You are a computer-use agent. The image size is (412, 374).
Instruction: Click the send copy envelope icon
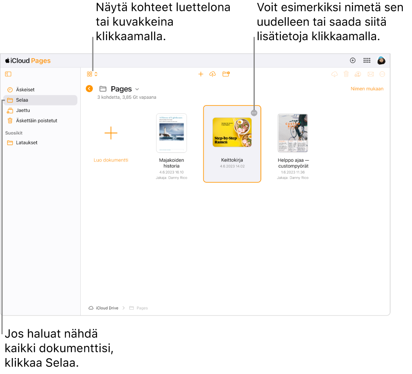click(x=371, y=74)
